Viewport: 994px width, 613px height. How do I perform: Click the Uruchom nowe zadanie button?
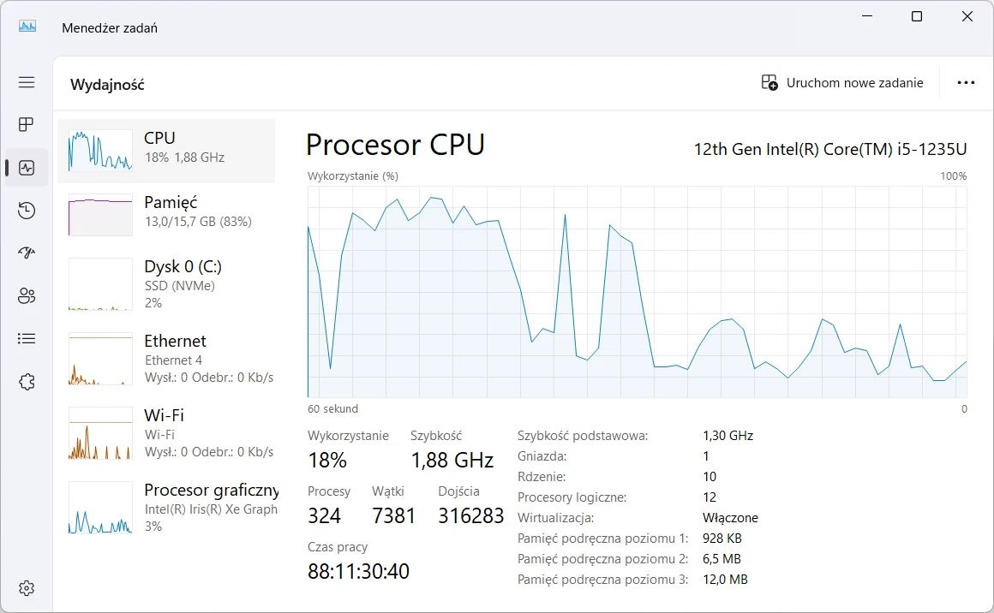841,82
